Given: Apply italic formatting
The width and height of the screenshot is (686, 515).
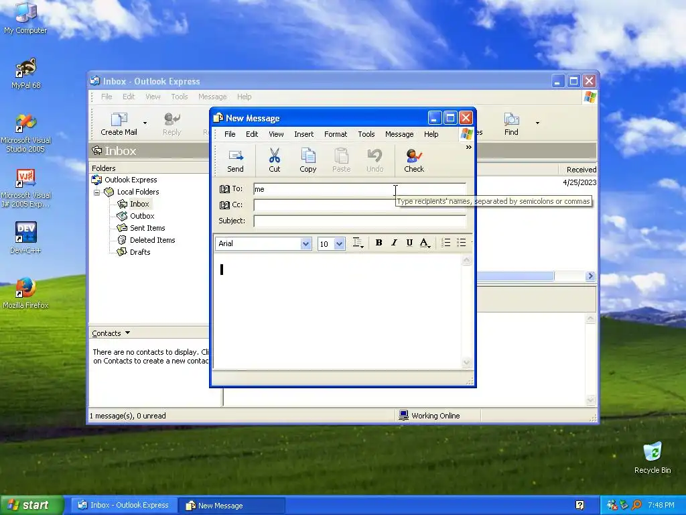Looking at the screenshot, I should [x=394, y=243].
